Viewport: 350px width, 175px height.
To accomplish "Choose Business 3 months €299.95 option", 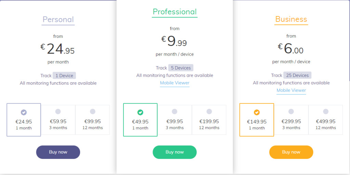I will click(x=291, y=119).
